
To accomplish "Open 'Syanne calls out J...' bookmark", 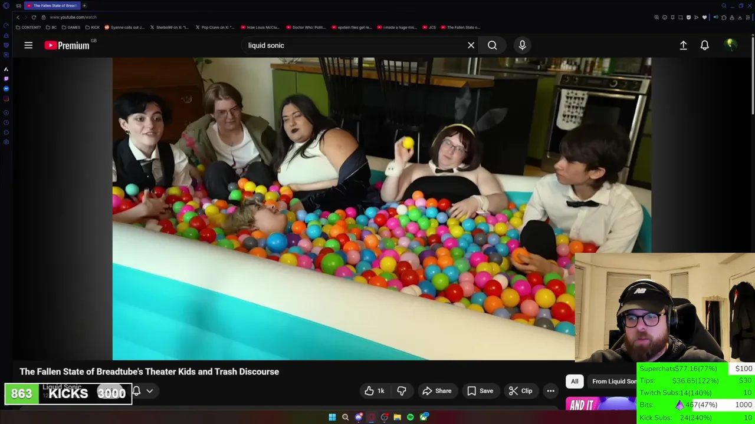I will (x=124, y=27).
